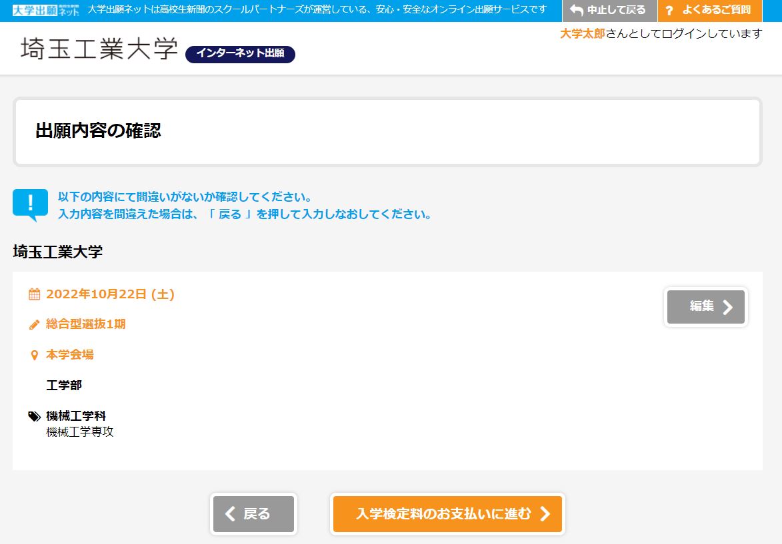Click the location pin icon beside 本学会場
The height and width of the screenshot is (544, 782).
click(x=35, y=355)
